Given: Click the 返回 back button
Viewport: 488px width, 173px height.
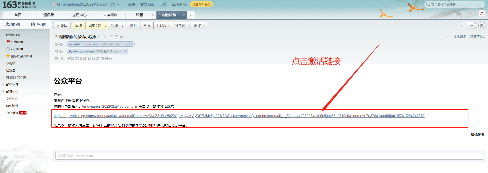Looking at the screenshot, I should coord(62,26).
